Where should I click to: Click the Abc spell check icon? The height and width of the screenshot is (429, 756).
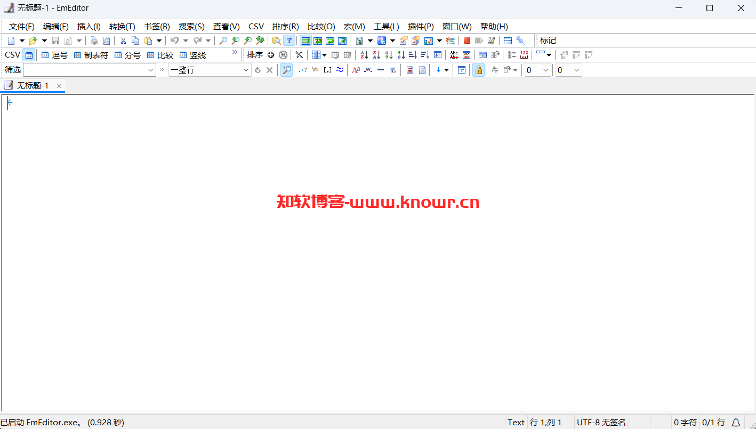(x=454, y=55)
